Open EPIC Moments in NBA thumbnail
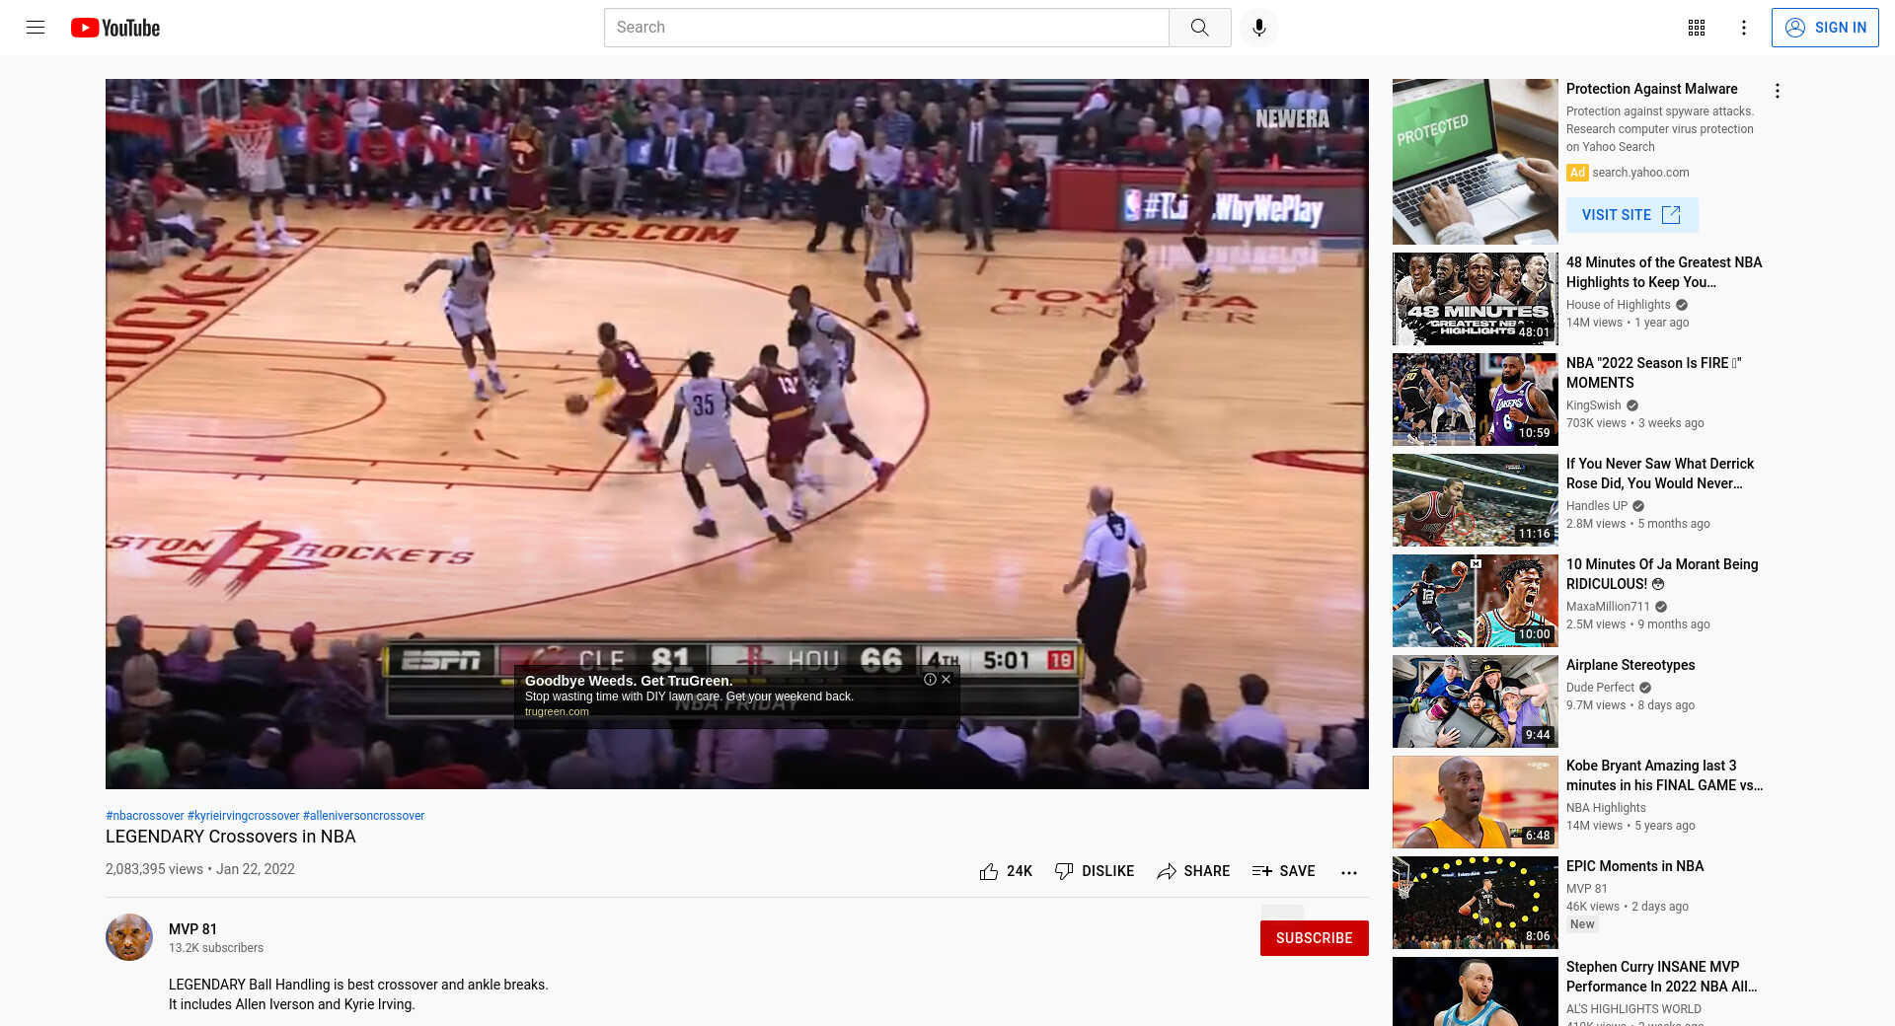This screenshot has height=1026, width=1895. (1475, 903)
